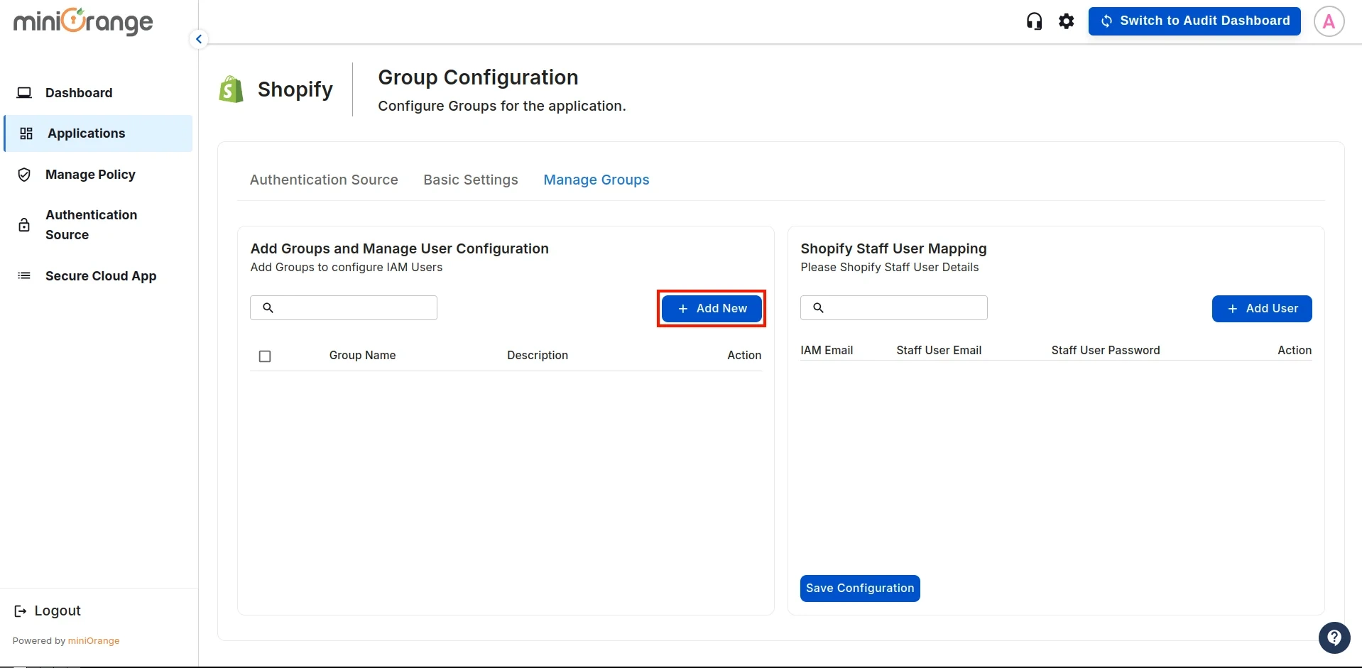Screen dimensions: 1362x668
Task: Click Add New to create a group
Action: (x=711, y=308)
